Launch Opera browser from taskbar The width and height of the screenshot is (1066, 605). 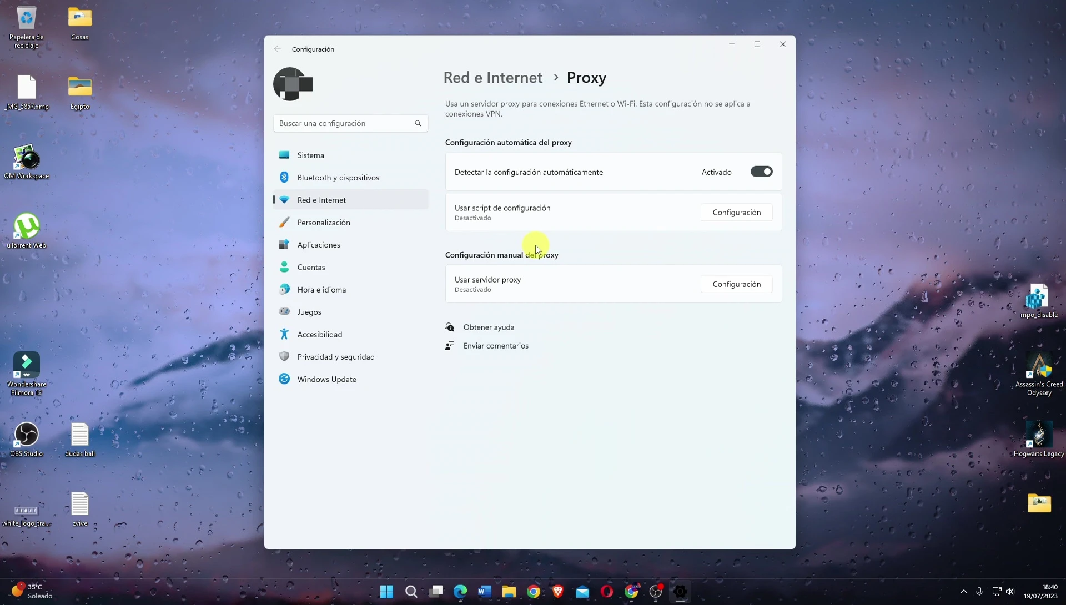(607, 592)
